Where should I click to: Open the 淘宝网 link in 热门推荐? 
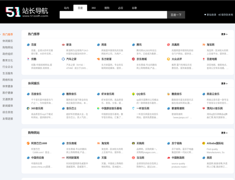(210, 45)
